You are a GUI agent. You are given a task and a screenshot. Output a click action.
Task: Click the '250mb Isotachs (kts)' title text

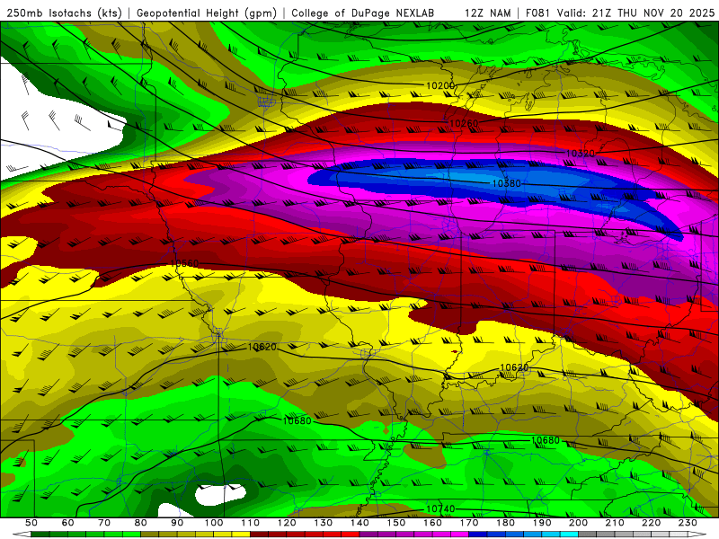(64, 13)
